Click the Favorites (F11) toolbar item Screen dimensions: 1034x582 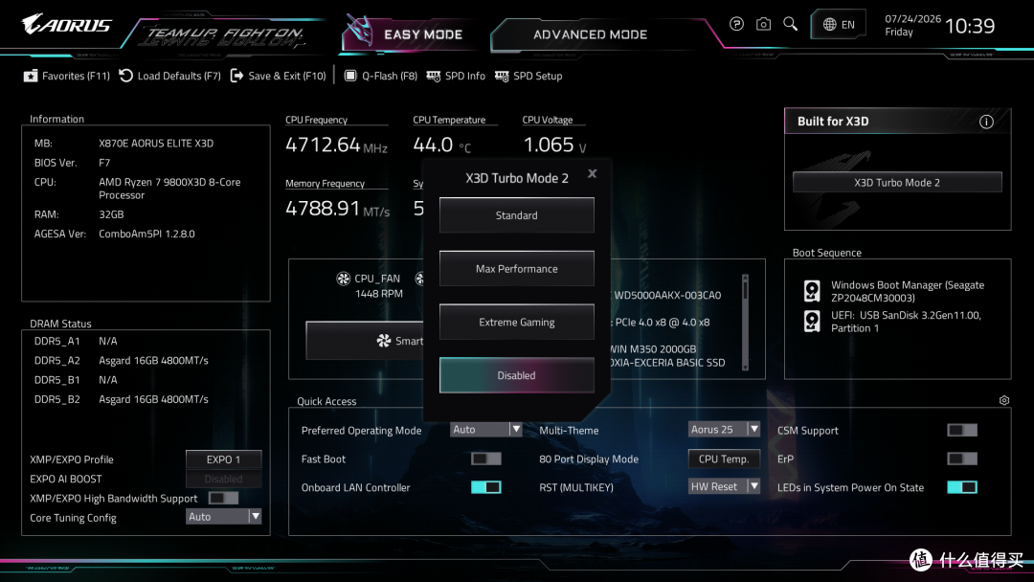[x=67, y=76]
